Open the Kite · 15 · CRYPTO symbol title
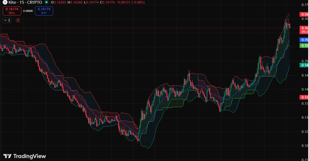This screenshot has width=309, height=161. click(25, 2)
